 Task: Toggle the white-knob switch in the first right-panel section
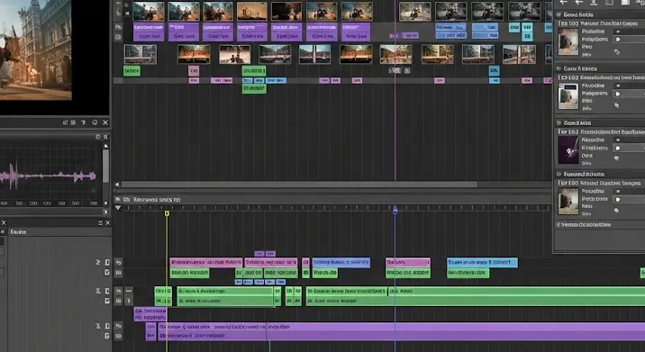[x=617, y=40]
